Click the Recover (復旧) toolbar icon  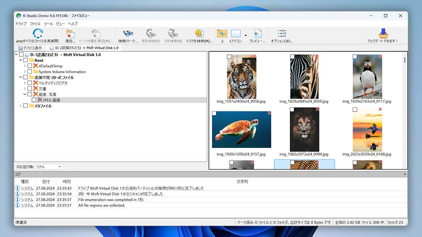pyautogui.click(x=70, y=34)
